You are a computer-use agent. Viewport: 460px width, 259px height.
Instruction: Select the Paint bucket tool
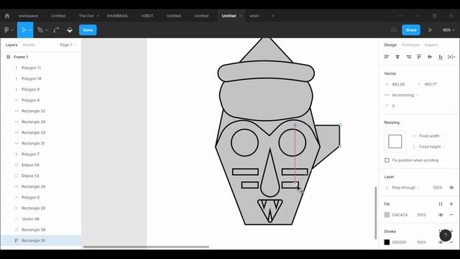pyautogui.click(x=70, y=30)
